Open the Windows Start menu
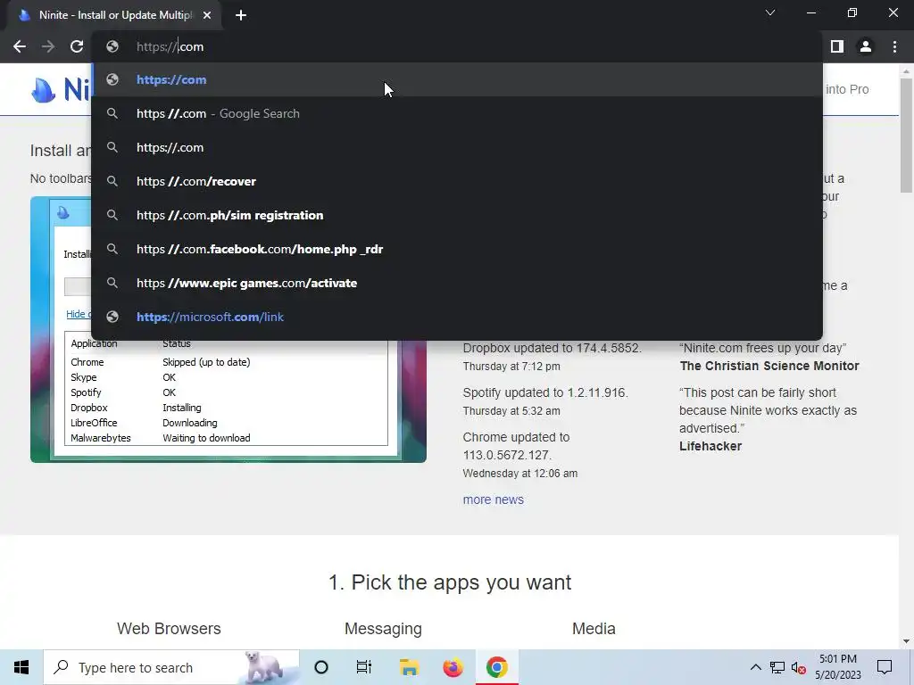 (x=21, y=667)
